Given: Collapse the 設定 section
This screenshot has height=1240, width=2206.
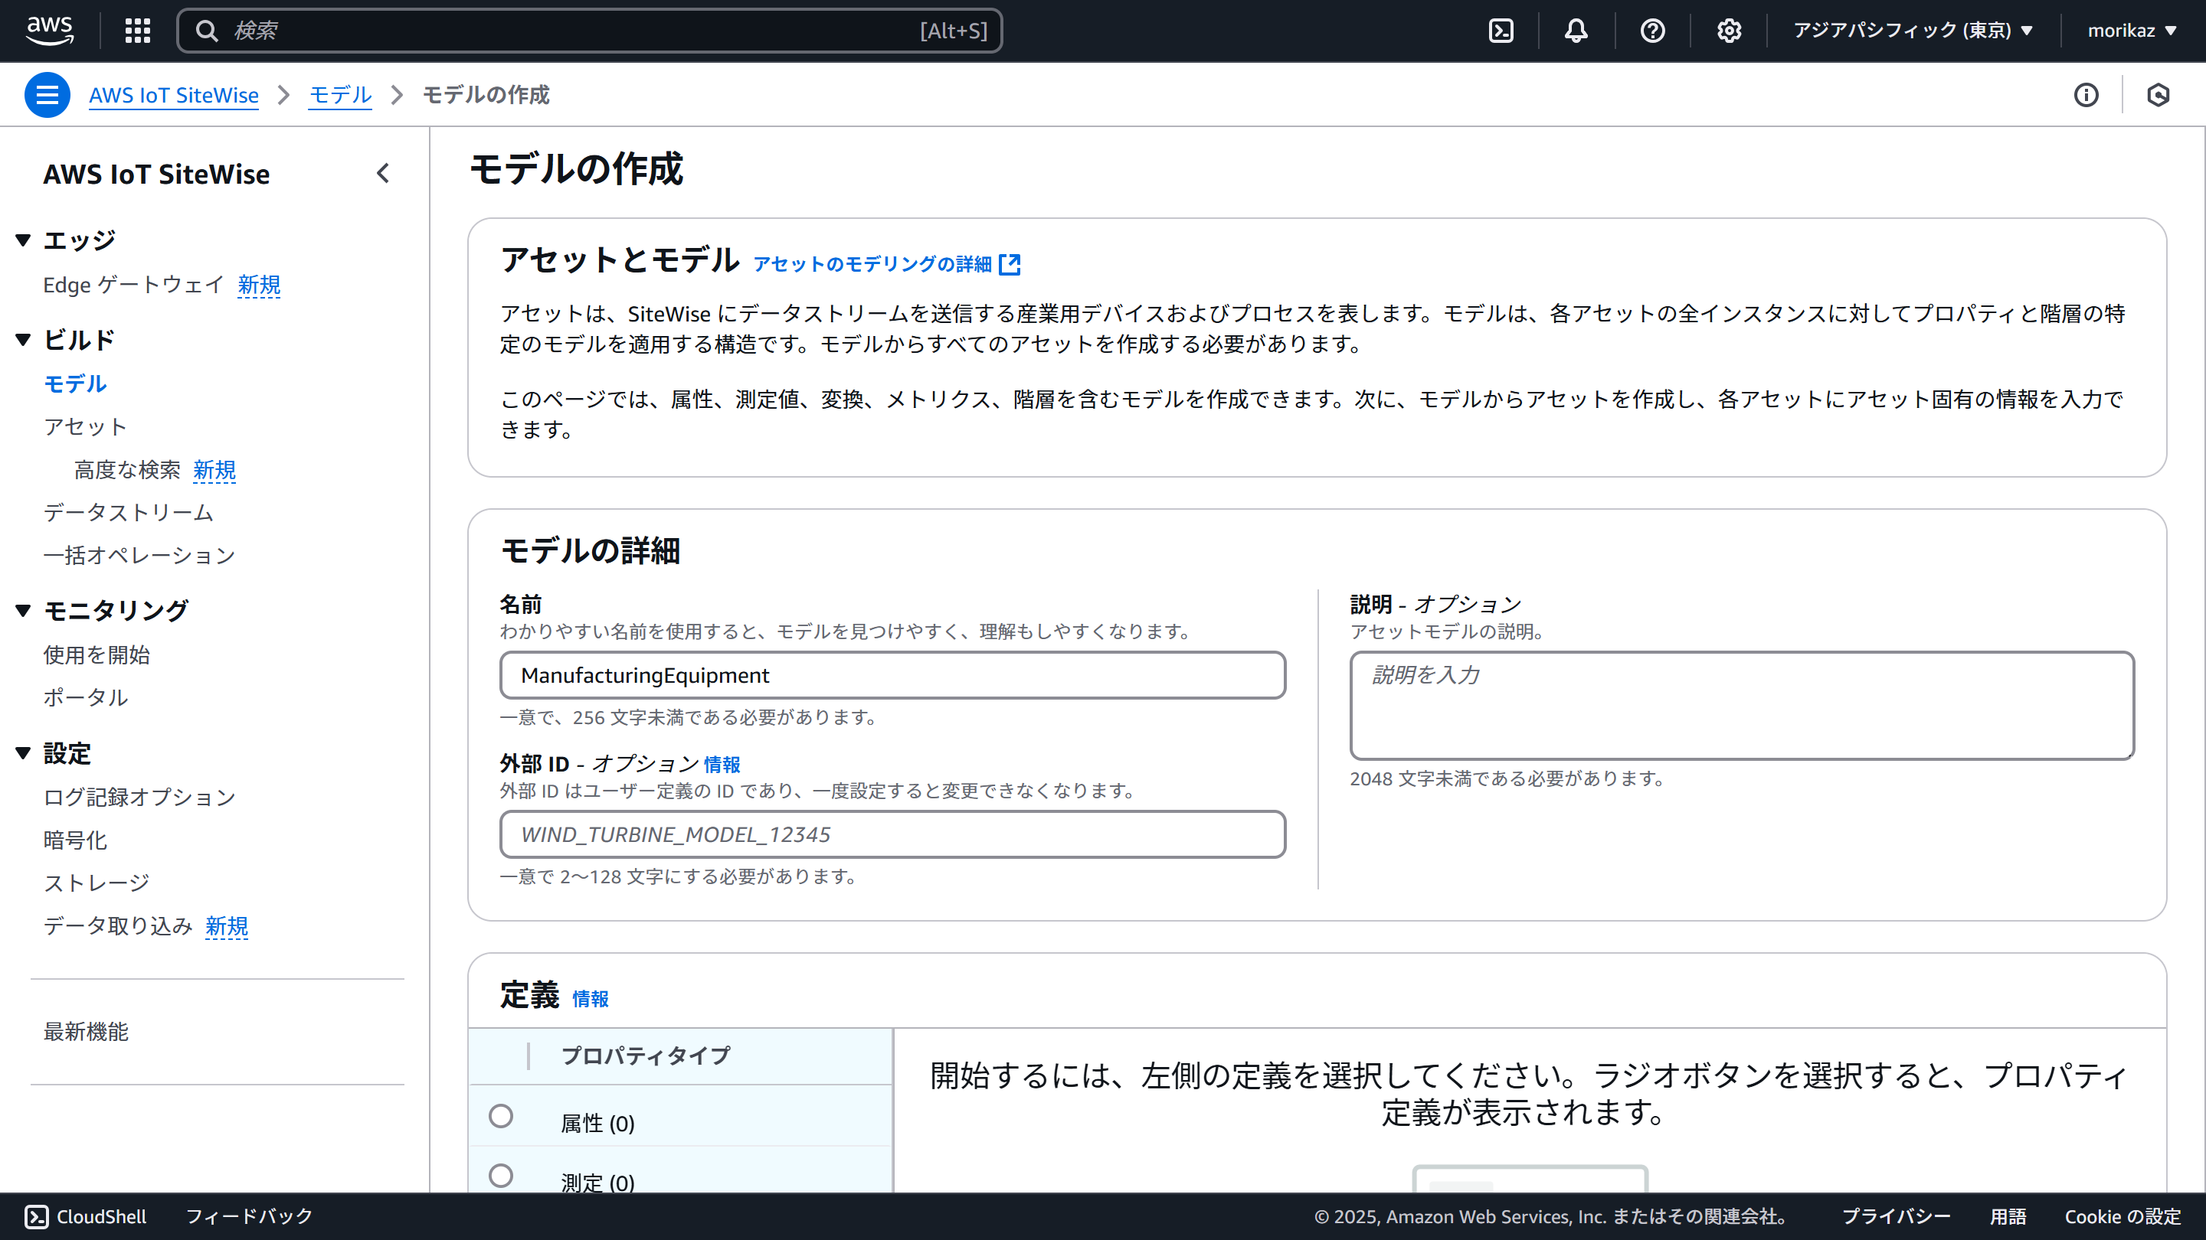Looking at the screenshot, I should (x=24, y=754).
